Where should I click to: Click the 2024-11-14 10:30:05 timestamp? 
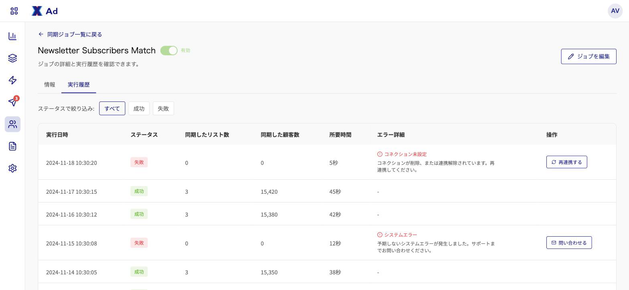(x=71, y=272)
